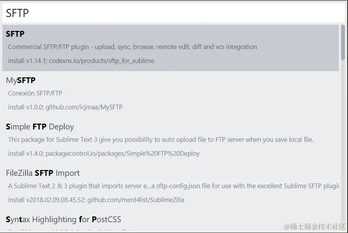Click 'This package for Sublime Text 3' description
Image resolution: width=348 pixels, height=233 pixels.
[x=160, y=139]
